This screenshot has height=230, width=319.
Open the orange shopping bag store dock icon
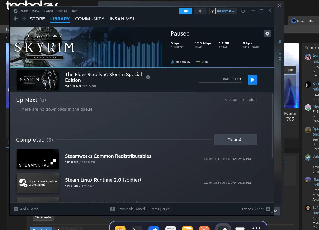pos(204,228)
